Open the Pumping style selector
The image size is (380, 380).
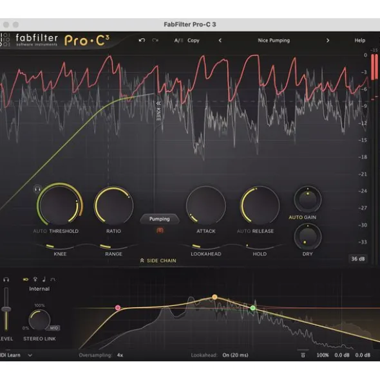[x=160, y=219]
